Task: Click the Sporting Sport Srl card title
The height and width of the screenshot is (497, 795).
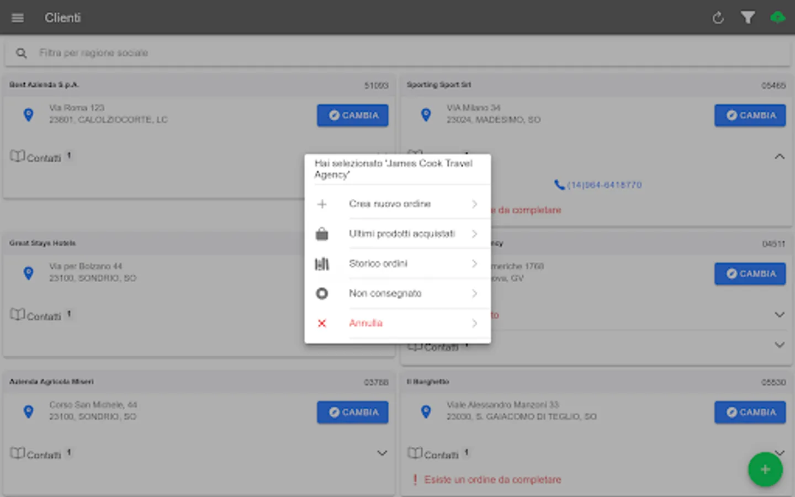Action: pyautogui.click(x=439, y=84)
